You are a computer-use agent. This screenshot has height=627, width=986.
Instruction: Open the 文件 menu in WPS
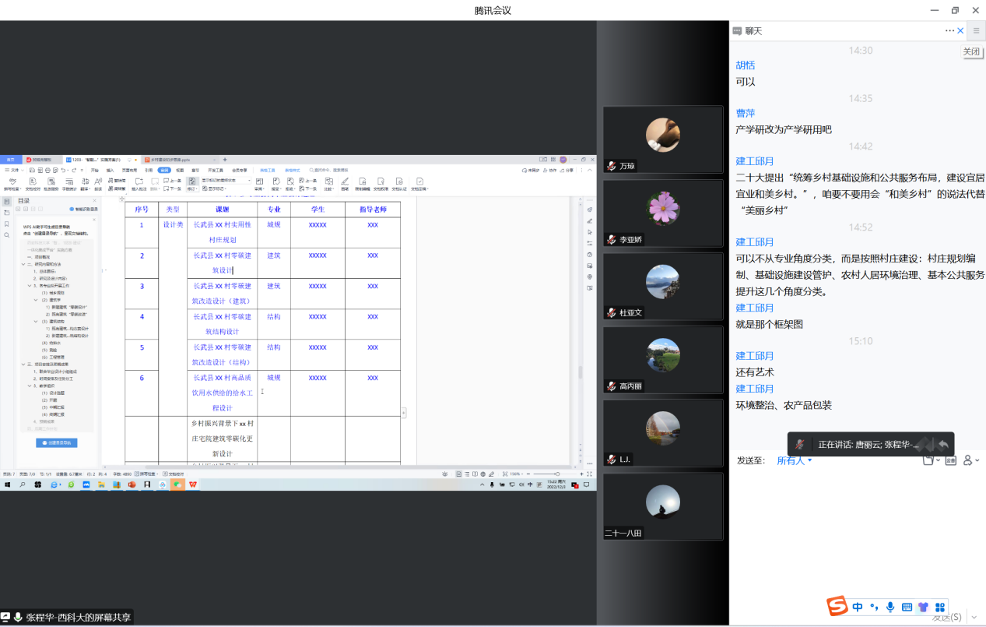coord(15,170)
